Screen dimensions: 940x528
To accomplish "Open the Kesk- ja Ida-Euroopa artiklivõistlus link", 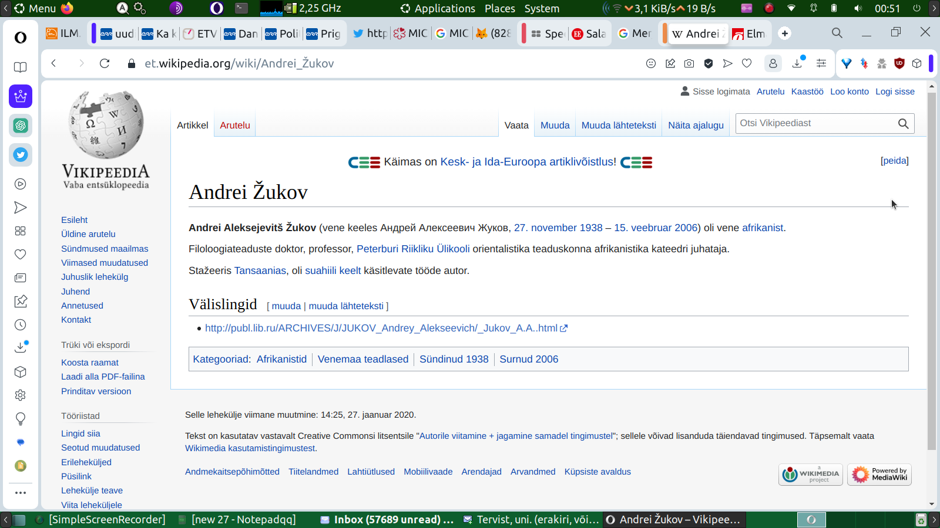I will 528,162.
